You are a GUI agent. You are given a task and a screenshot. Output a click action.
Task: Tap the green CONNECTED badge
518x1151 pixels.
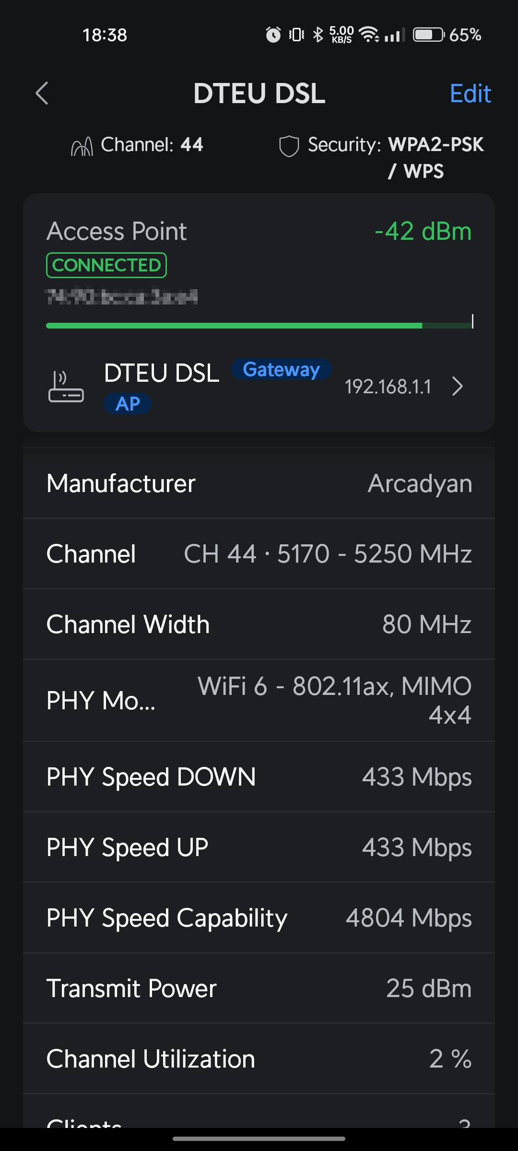pos(106,265)
